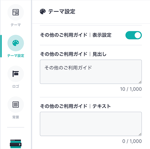
Task: Select the テーマ設定 sidebar label
Action: 16,56
